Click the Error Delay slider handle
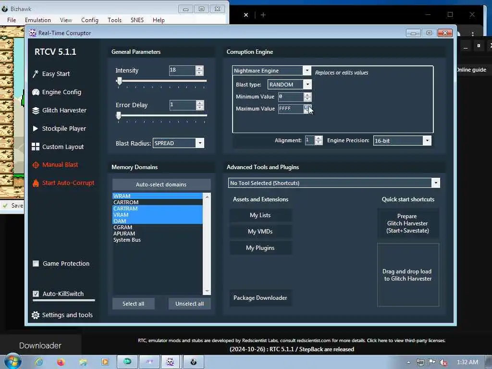 click(118, 116)
